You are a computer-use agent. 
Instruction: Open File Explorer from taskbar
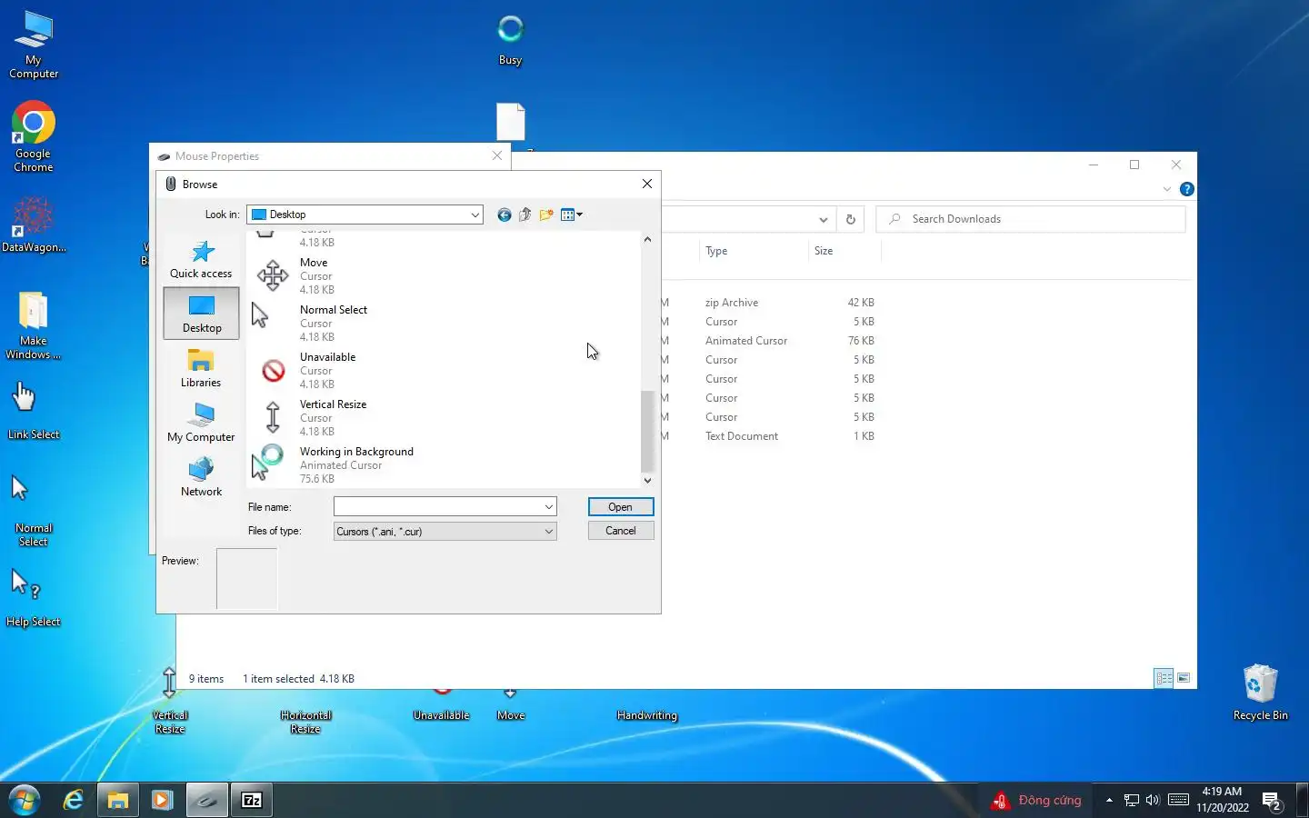click(118, 800)
